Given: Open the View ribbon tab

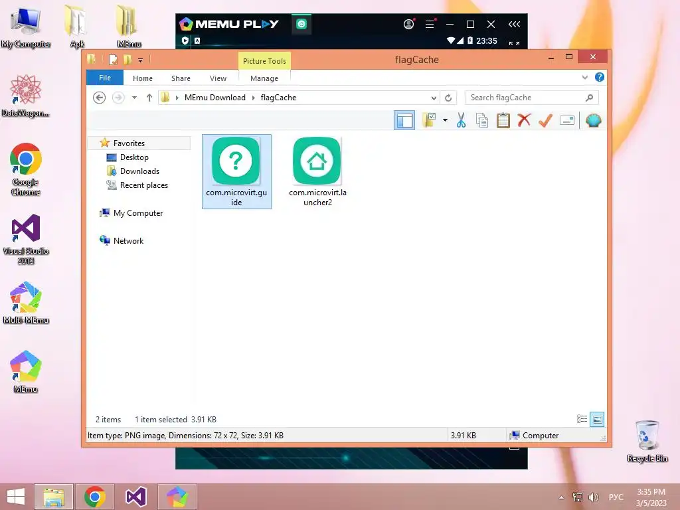Looking at the screenshot, I should click(218, 78).
